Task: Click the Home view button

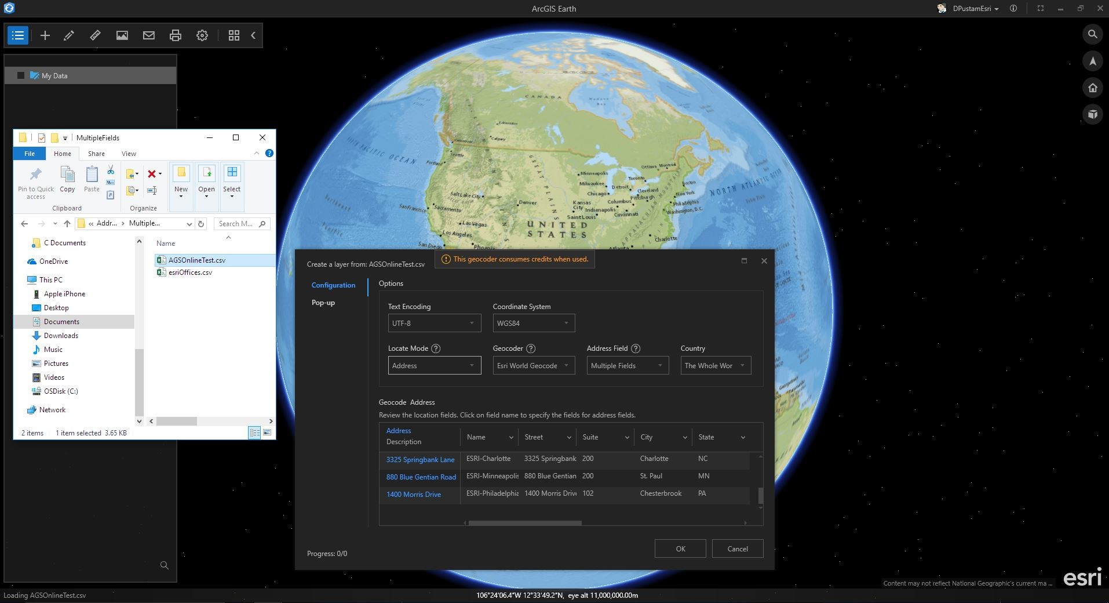Action: click(1093, 88)
